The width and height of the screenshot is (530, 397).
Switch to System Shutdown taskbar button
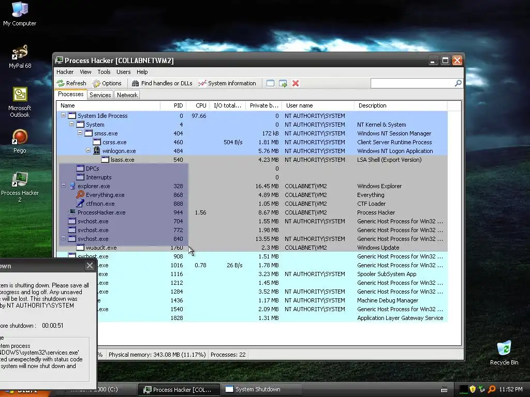[262, 389]
